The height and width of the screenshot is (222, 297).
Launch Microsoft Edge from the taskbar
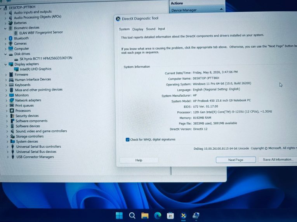point(158,215)
